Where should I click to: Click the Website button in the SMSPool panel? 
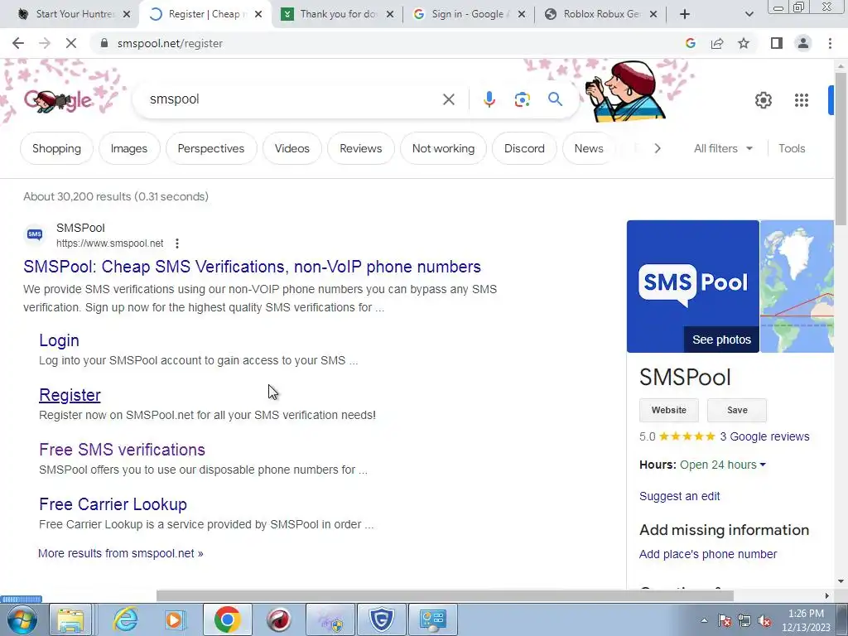coord(669,410)
